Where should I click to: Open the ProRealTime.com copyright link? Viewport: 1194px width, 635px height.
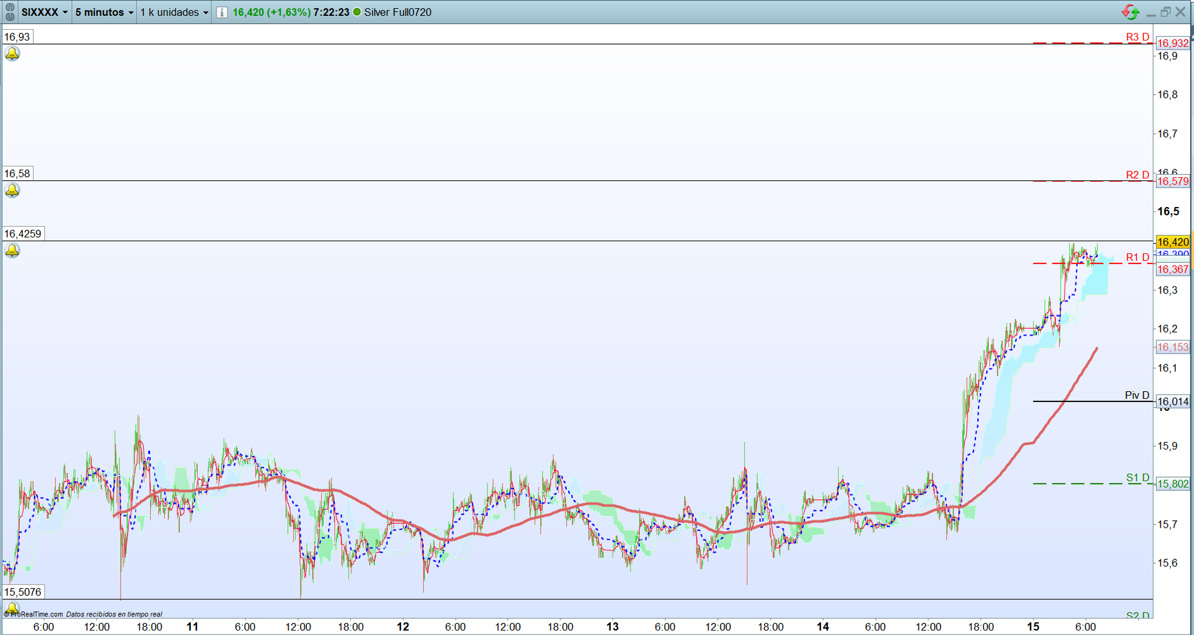36,614
